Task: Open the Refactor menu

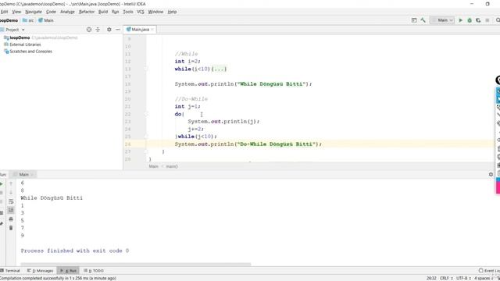Action: (x=87, y=12)
